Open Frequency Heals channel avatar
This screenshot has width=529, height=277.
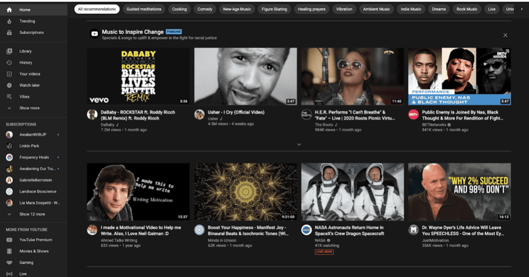(x=9, y=157)
